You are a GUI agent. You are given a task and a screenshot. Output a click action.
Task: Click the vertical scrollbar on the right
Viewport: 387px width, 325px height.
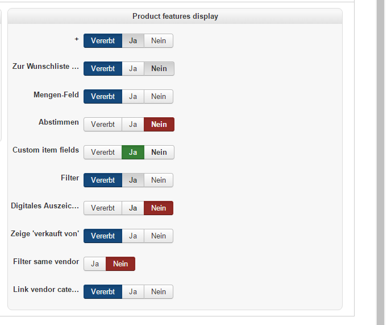click(381, 162)
